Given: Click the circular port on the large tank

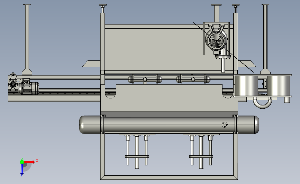Looking at the screenshot, I should coord(225,125).
